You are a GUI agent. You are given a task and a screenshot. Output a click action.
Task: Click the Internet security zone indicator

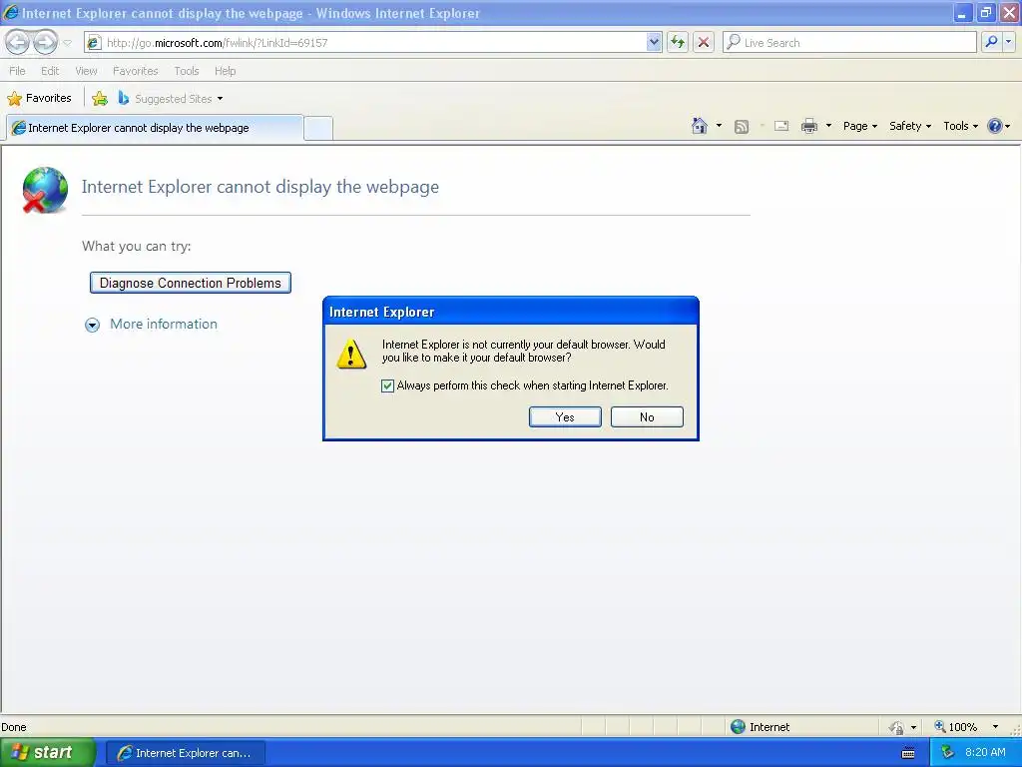click(x=760, y=727)
